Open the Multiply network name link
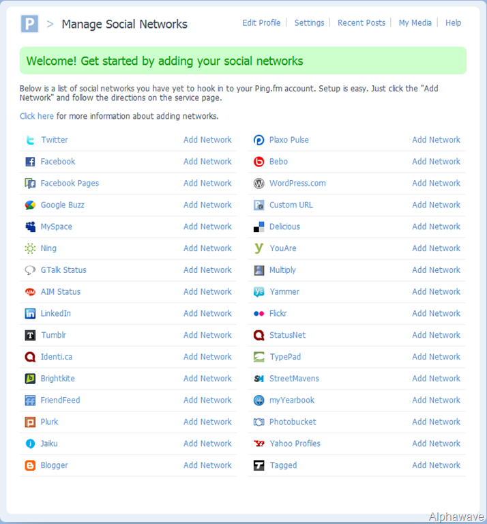Viewport: 487px width, 524px height. [282, 270]
